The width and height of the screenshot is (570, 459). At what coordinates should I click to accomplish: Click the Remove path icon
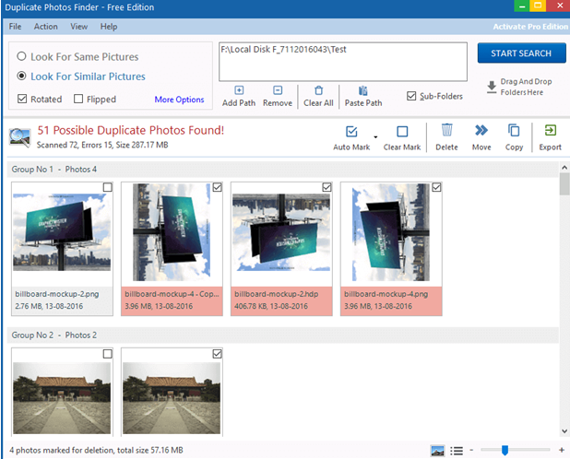coord(278,90)
